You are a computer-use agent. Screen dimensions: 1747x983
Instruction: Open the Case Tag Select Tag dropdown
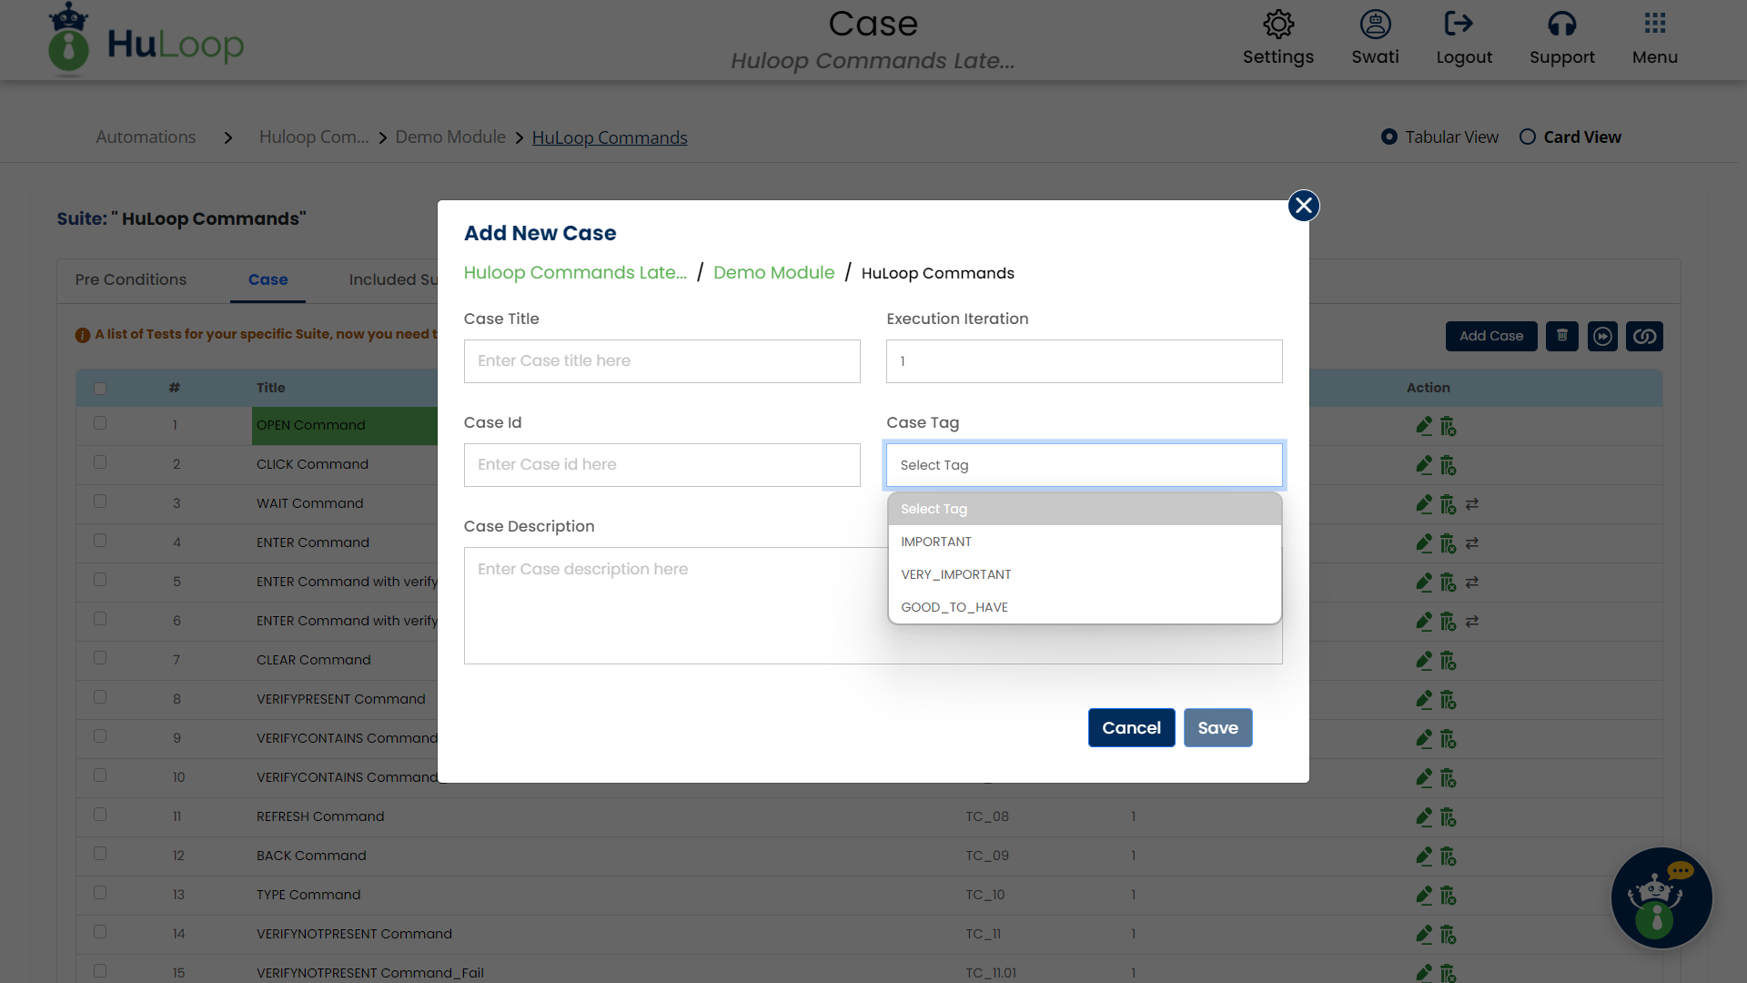tap(1084, 465)
